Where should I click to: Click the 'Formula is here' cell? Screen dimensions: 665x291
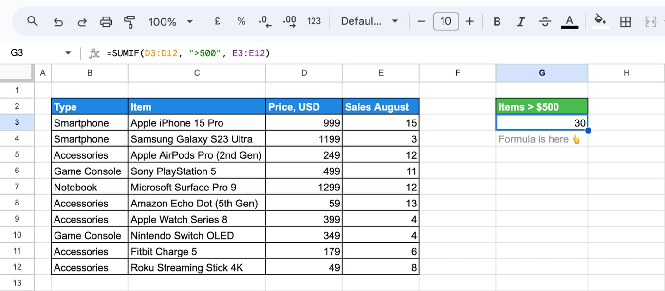click(542, 139)
